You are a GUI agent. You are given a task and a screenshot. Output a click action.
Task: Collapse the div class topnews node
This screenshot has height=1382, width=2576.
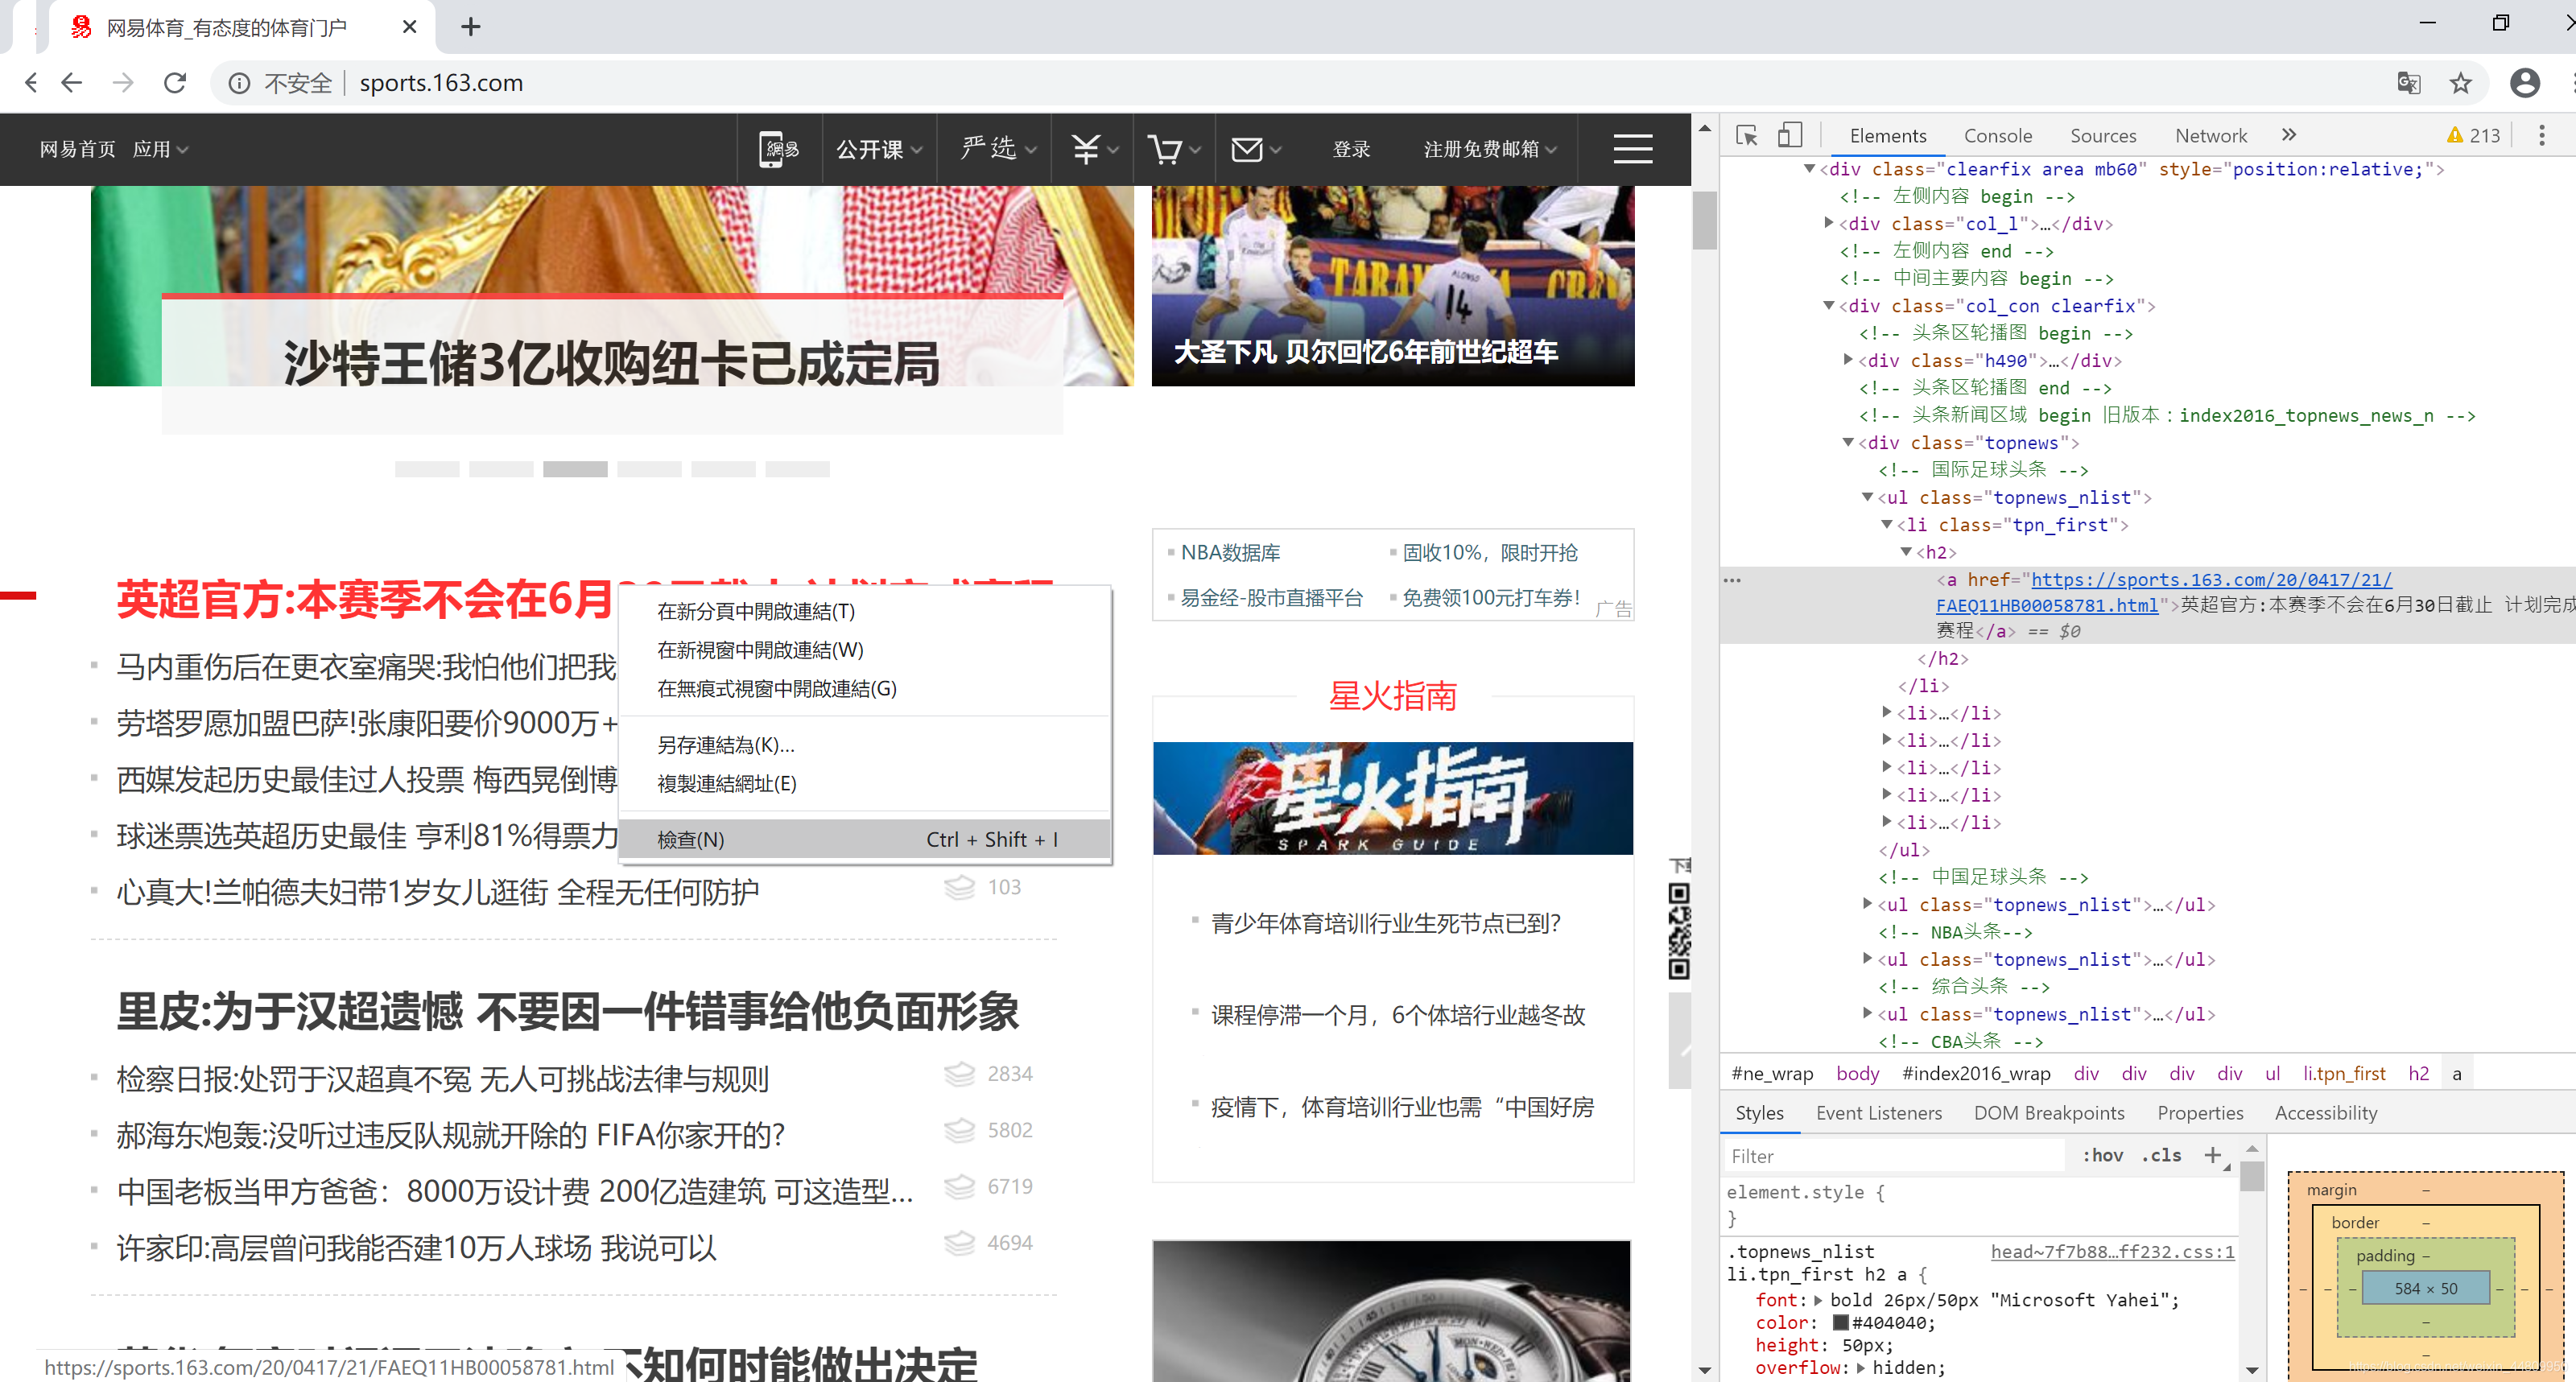[x=1848, y=442]
